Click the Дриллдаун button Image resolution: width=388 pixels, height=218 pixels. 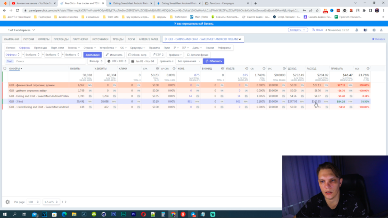click(92, 55)
